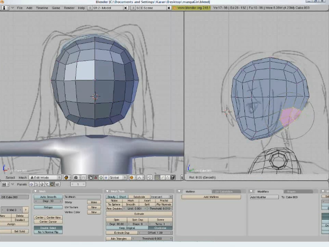Open the Add menu

[29, 8]
